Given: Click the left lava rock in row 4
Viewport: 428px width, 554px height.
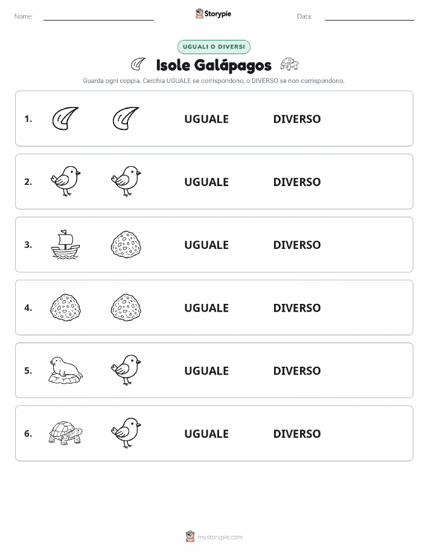Looking at the screenshot, I should coord(66,308).
